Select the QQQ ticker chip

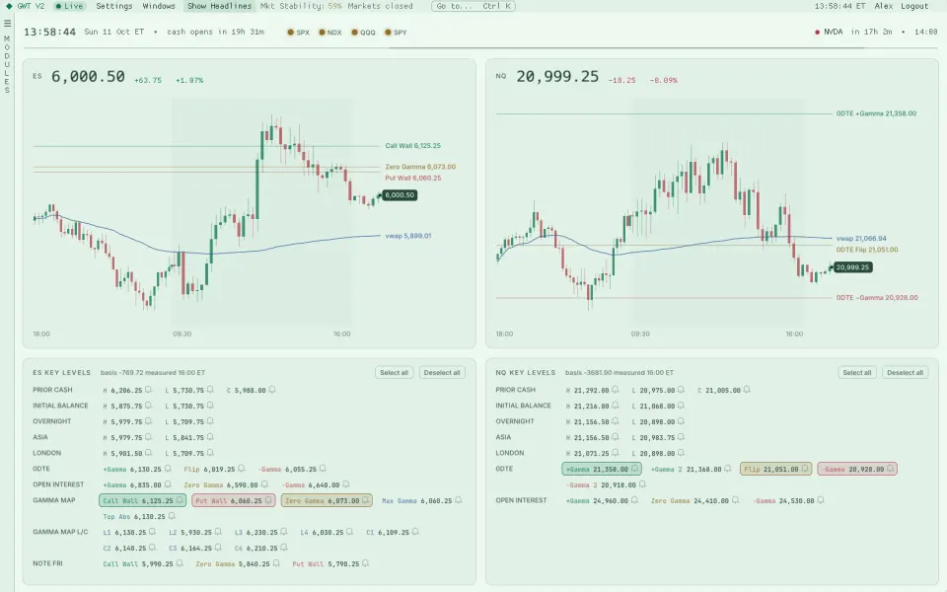(x=364, y=33)
